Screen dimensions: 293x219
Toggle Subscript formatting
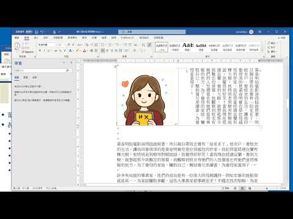pos(60,50)
